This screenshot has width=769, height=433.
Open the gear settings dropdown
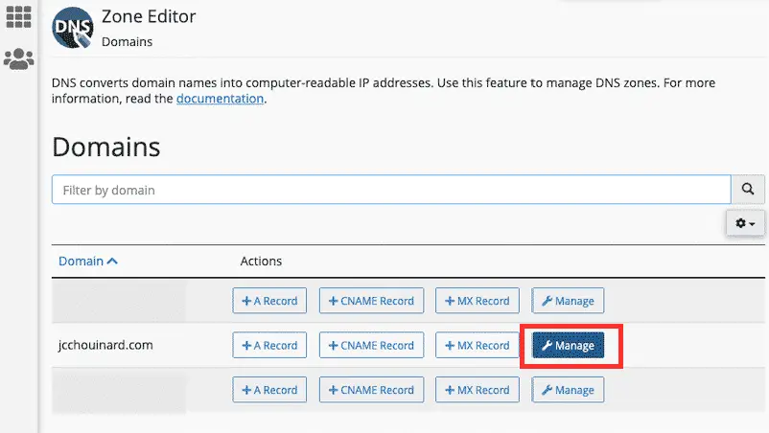[745, 223]
